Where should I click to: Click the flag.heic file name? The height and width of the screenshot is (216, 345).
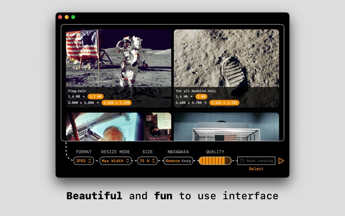77,91
